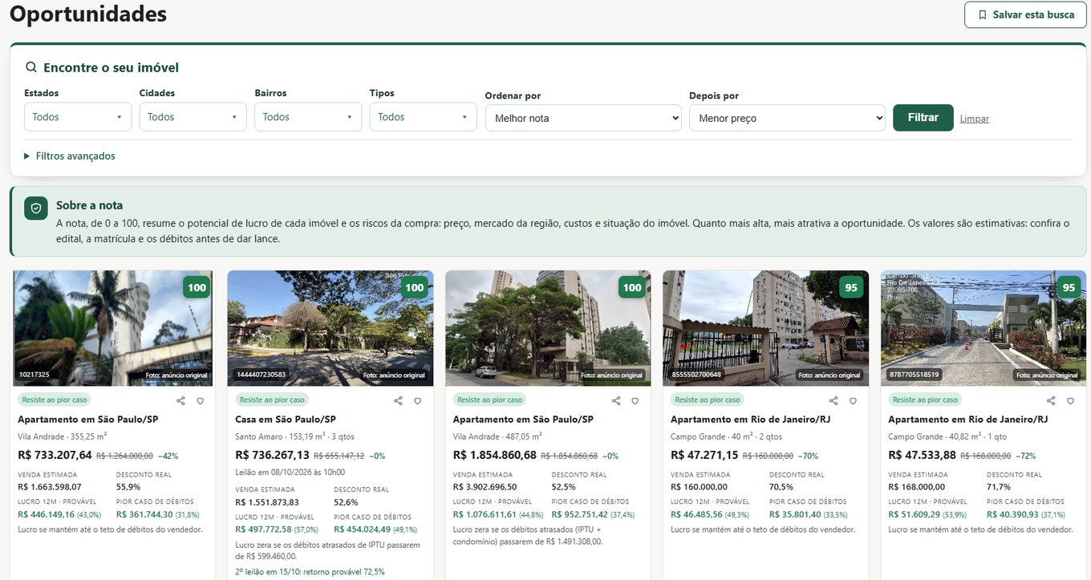Click the 2º leilão em 15/10 note
The width and height of the screenshot is (1091, 580).
(x=310, y=572)
